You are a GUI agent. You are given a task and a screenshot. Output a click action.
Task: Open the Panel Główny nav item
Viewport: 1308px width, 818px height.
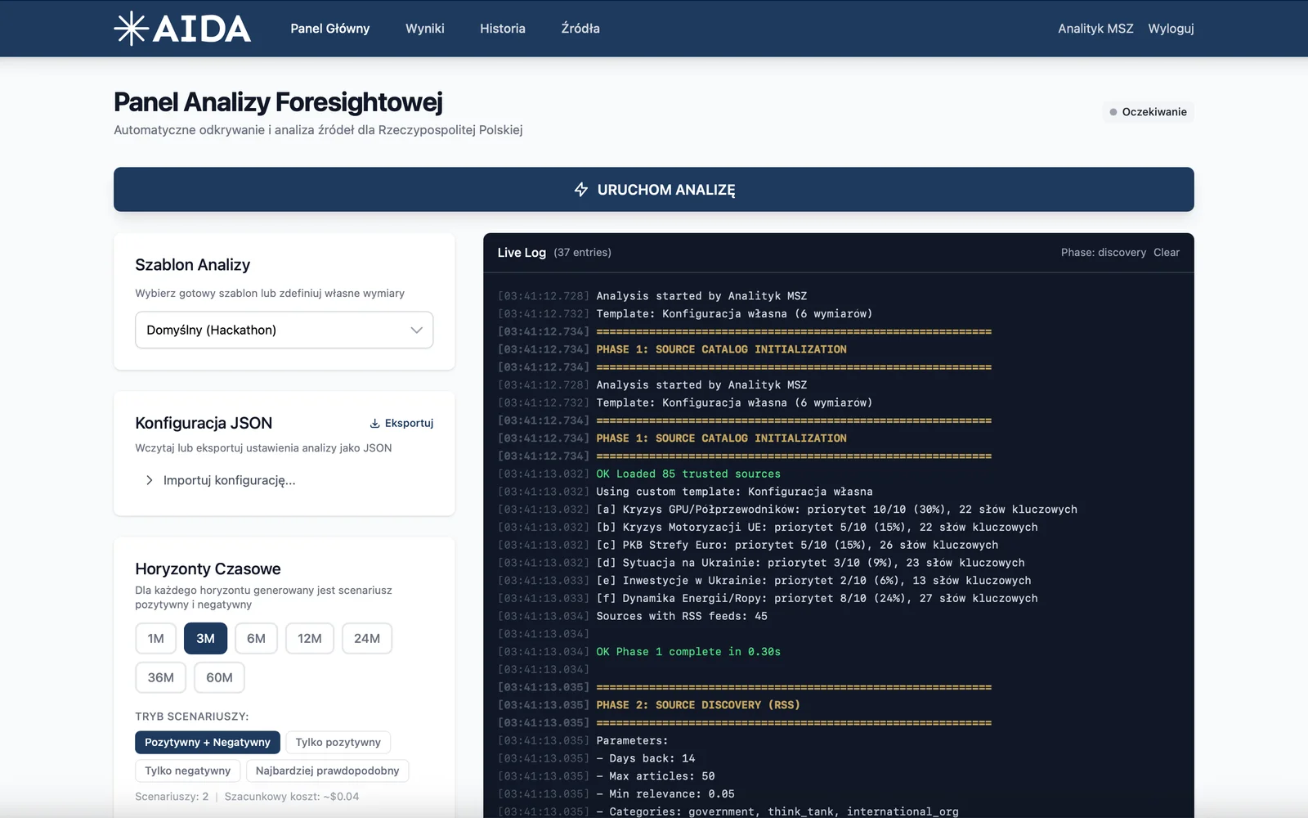point(330,29)
